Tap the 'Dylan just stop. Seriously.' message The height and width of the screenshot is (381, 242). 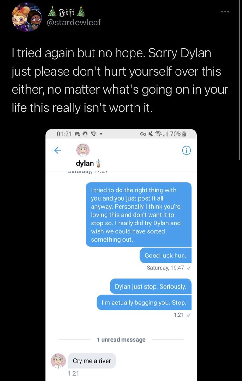(x=151, y=286)
